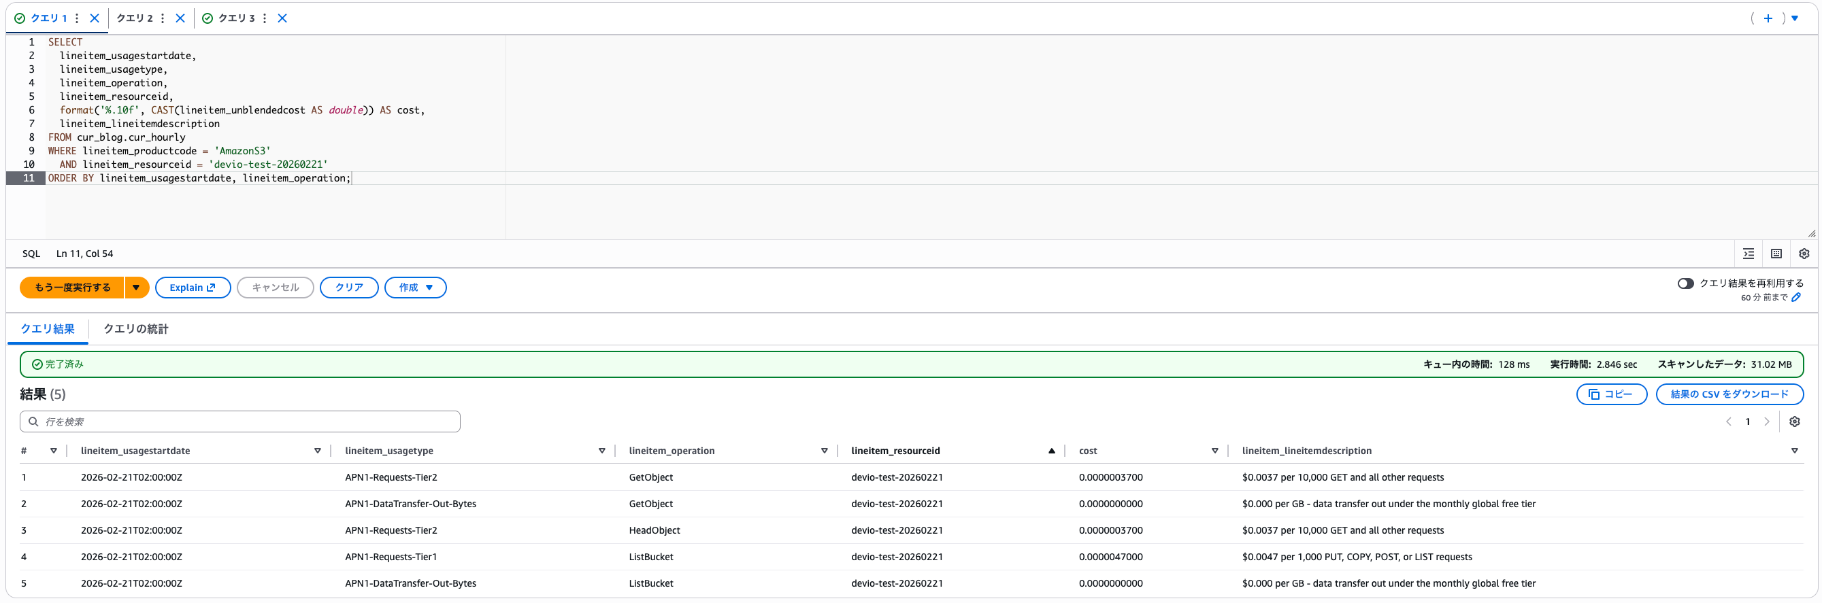
Task: Switch to クエリの統計 tab
Action: pyautogui.click(x=136, y=330)
